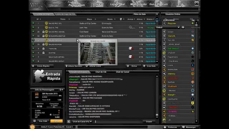229x129 pixels.
Task: Click the gold badge icon of SALVE PRO DOL room
Action: point(47,23)
